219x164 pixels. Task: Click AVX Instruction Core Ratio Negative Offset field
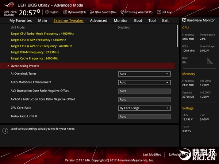click(144, 91)
